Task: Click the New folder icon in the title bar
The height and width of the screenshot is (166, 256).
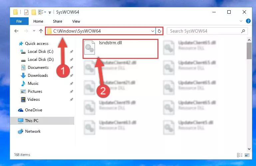Action: coord(34,12)
